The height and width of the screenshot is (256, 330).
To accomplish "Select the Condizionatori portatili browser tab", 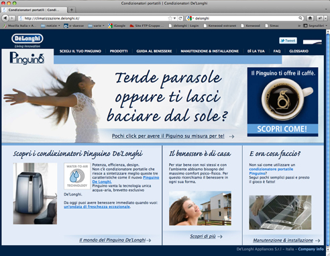I will (x=34, y=10).
